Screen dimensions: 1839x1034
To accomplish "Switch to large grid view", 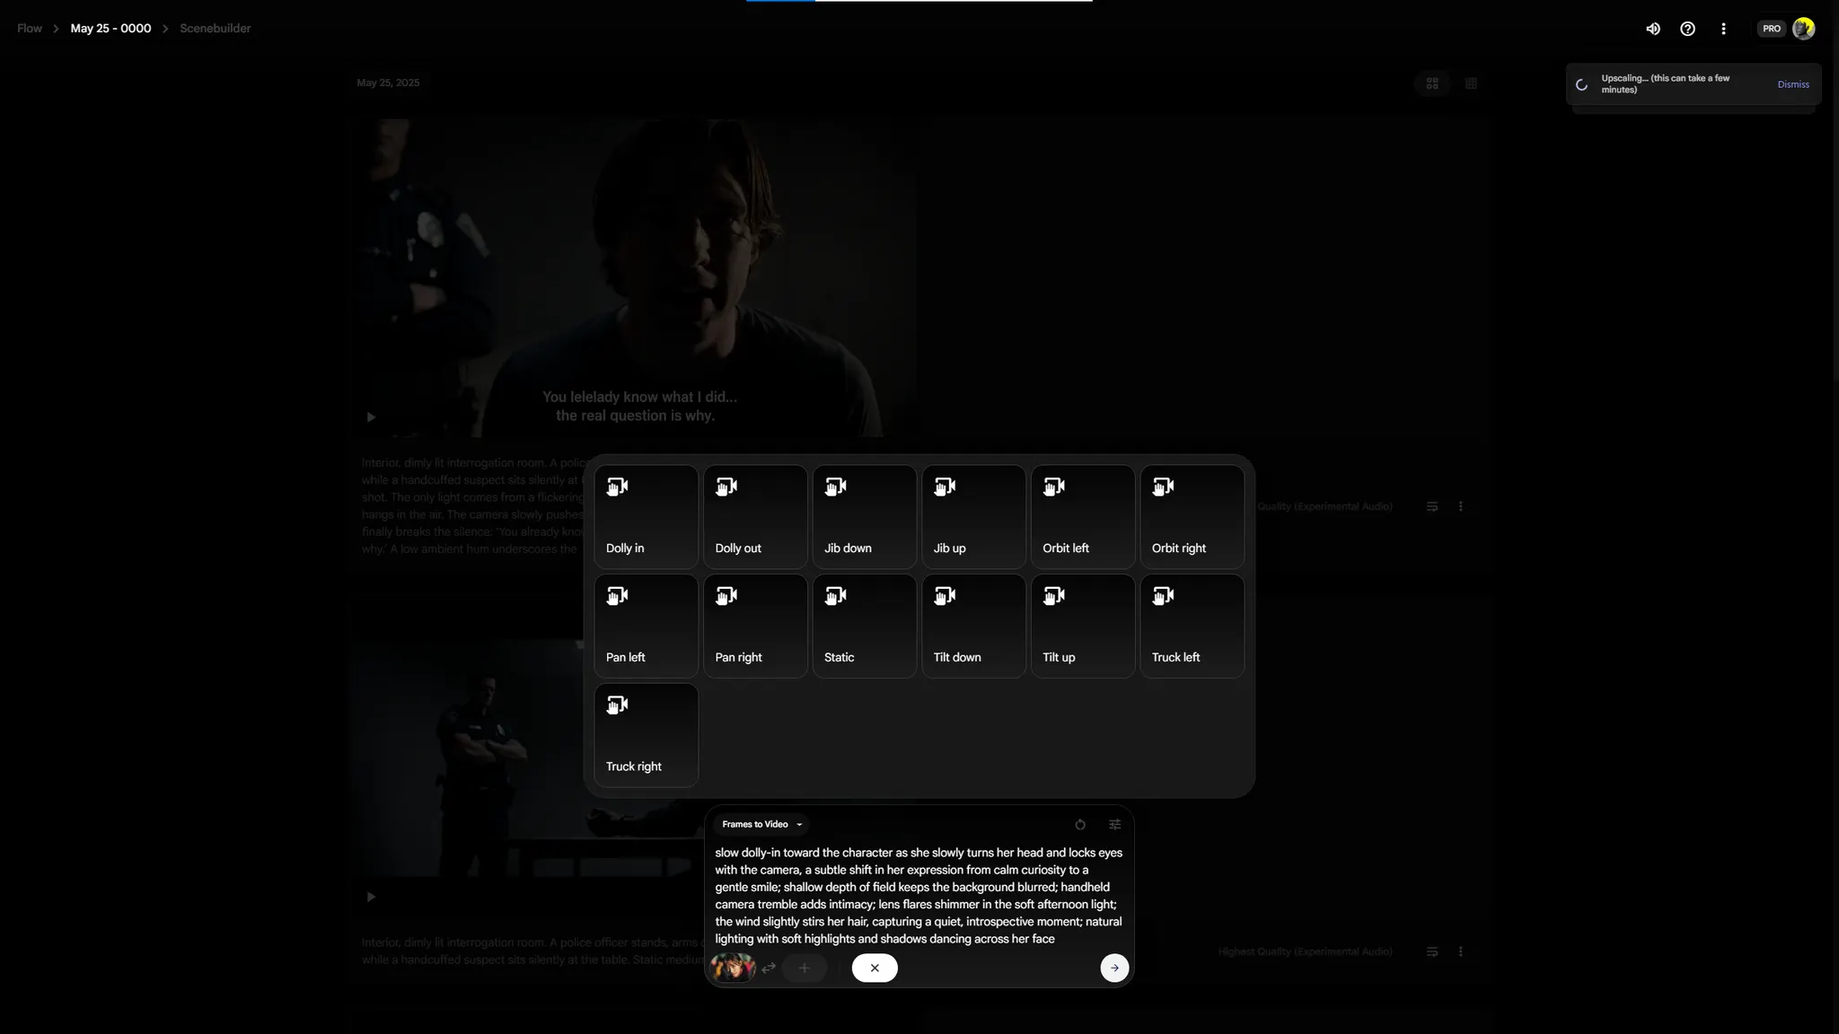I will [x=1432, y=83].
